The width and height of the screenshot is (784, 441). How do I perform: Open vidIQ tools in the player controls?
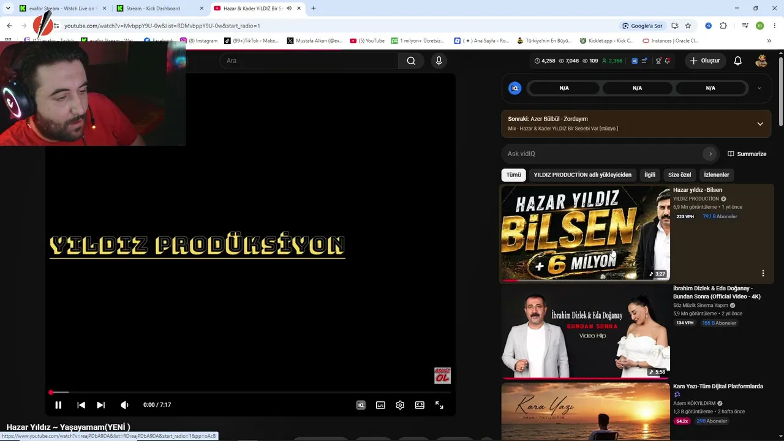click(x=361, y=405)
